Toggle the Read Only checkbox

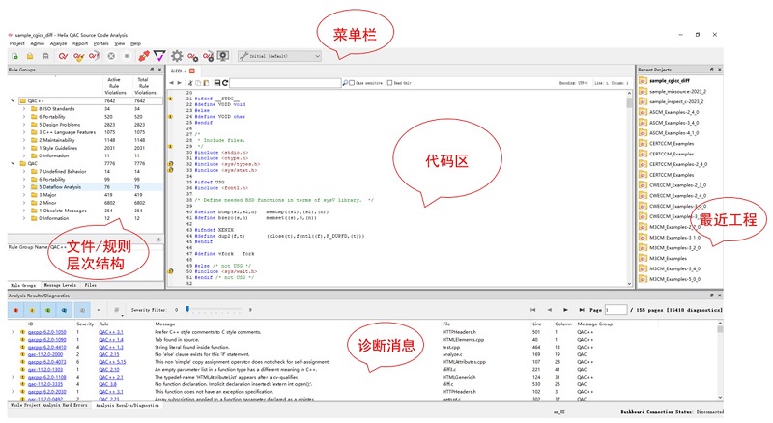coord(389,83)
